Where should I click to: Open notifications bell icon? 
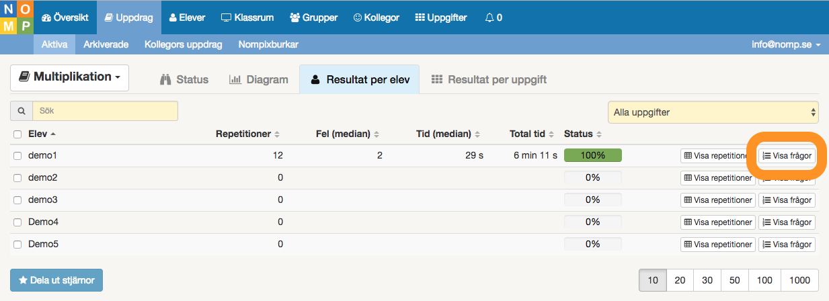489,17
